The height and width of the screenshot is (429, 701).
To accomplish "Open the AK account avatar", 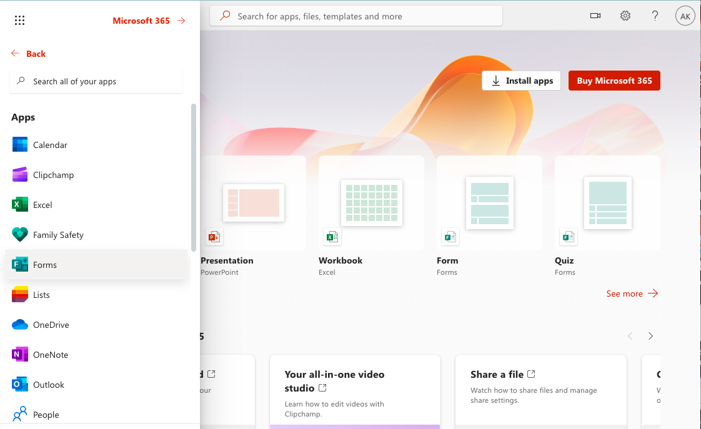I will 685,16.
